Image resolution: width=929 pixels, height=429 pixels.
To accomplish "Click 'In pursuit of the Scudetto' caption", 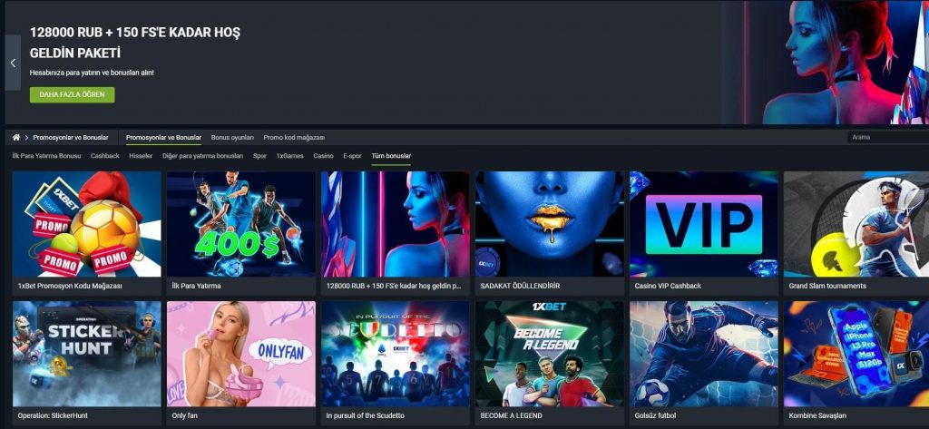I will [x=365, y=416].
